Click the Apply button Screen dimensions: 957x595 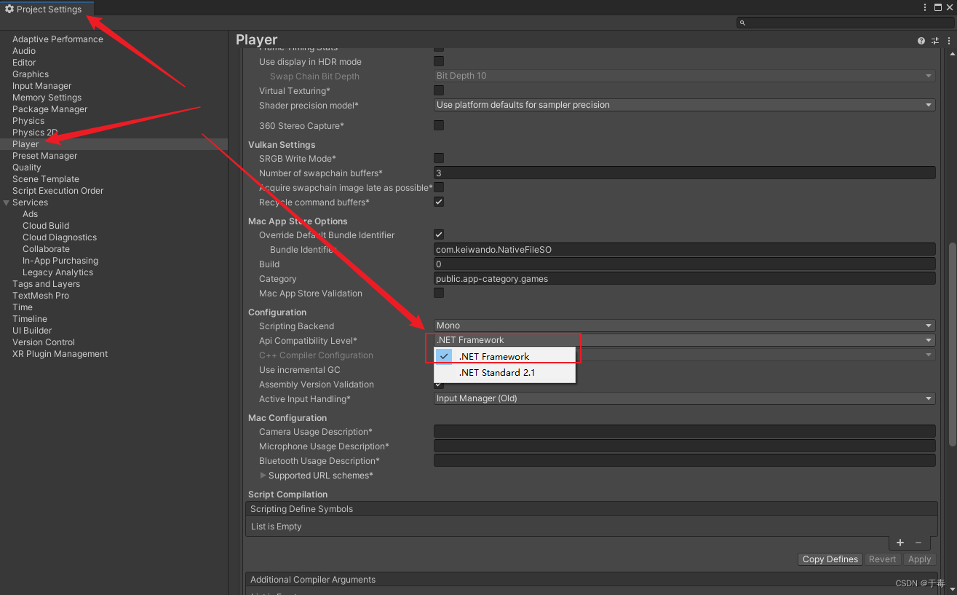(919, 559)
